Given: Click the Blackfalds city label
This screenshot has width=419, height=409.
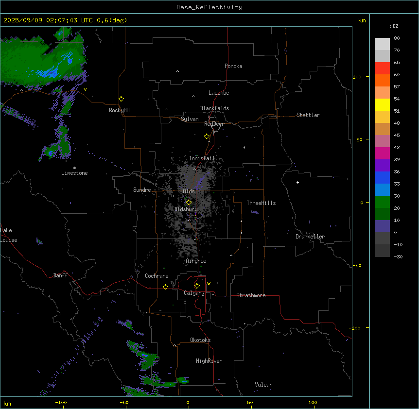Looking at the screenshot, I should pyautogui.click(x=214, y=108).
